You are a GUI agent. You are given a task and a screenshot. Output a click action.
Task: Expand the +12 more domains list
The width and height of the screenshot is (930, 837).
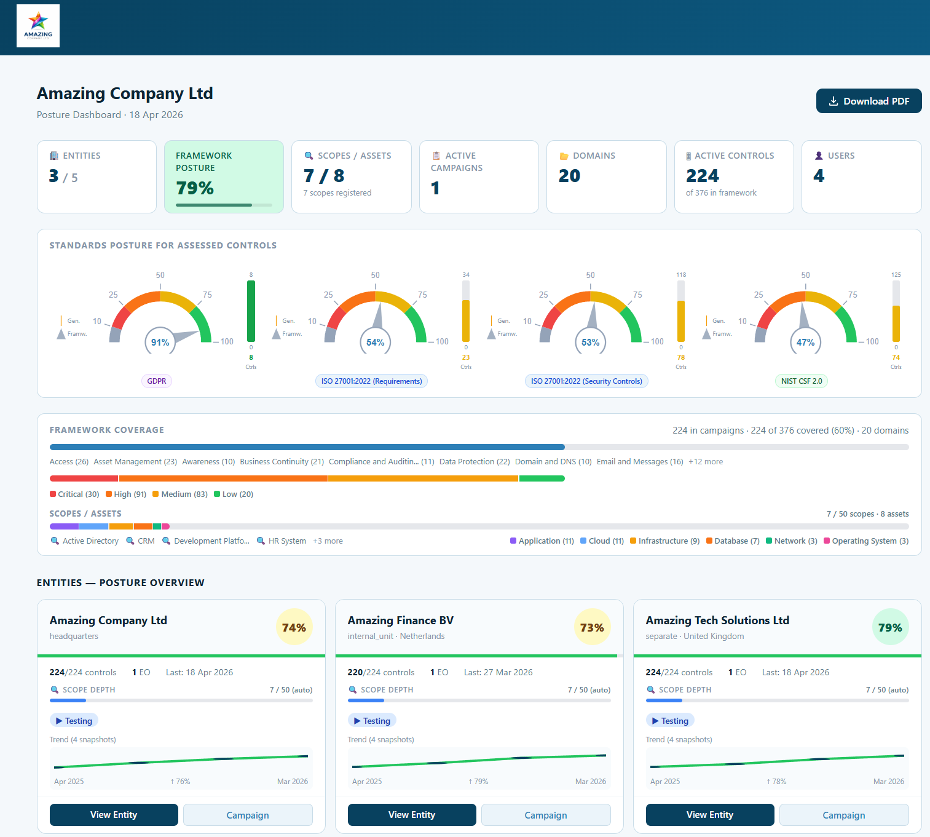tap(705, 461)
